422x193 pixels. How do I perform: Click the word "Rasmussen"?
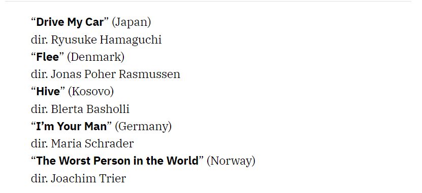(149, 74)
